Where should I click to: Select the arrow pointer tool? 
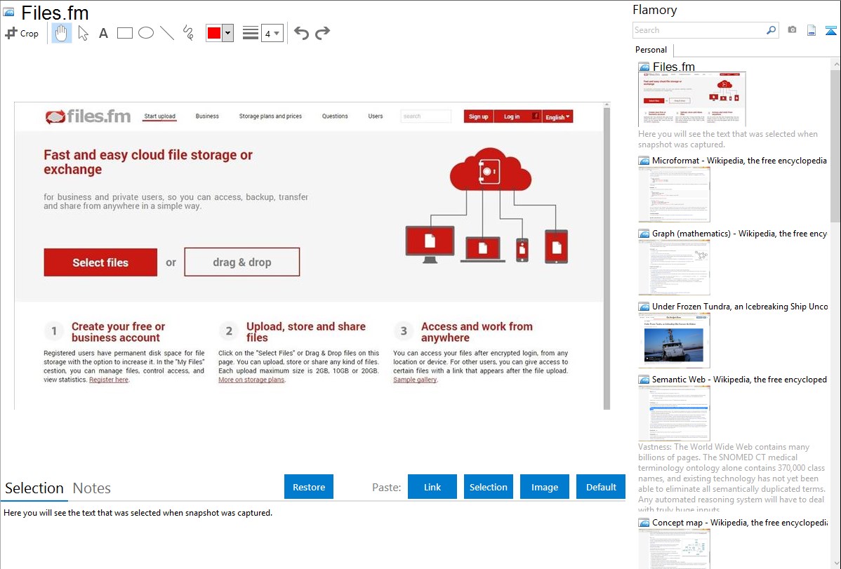click(83, 33)
